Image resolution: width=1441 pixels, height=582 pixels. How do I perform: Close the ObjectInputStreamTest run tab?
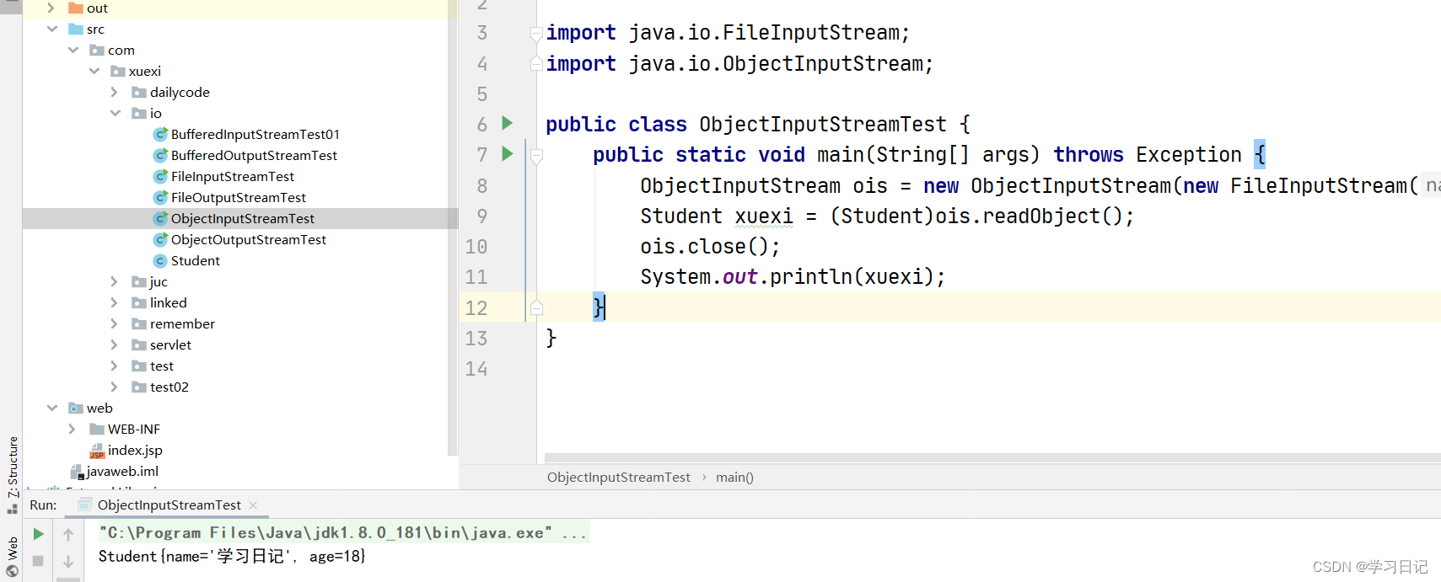coord(253,505)
